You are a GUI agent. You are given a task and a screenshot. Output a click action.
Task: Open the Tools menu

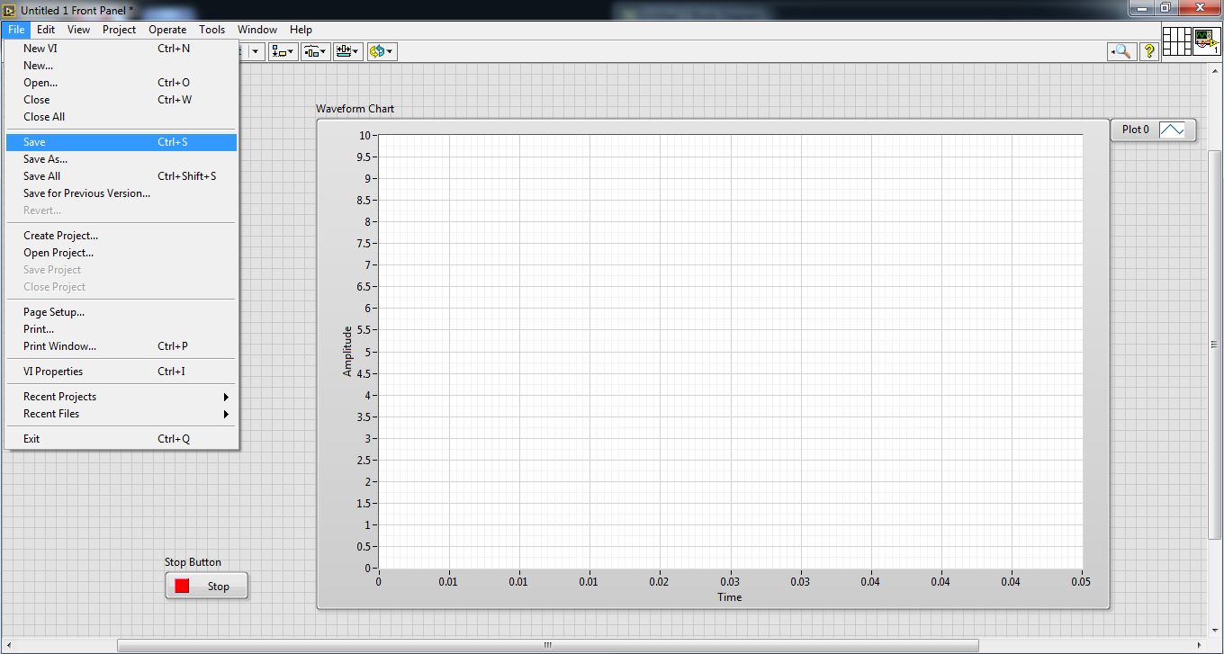click(x=212, y=30)
